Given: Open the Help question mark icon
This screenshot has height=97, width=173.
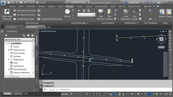Looking at the screenshot, I should [x=158, y=2].
